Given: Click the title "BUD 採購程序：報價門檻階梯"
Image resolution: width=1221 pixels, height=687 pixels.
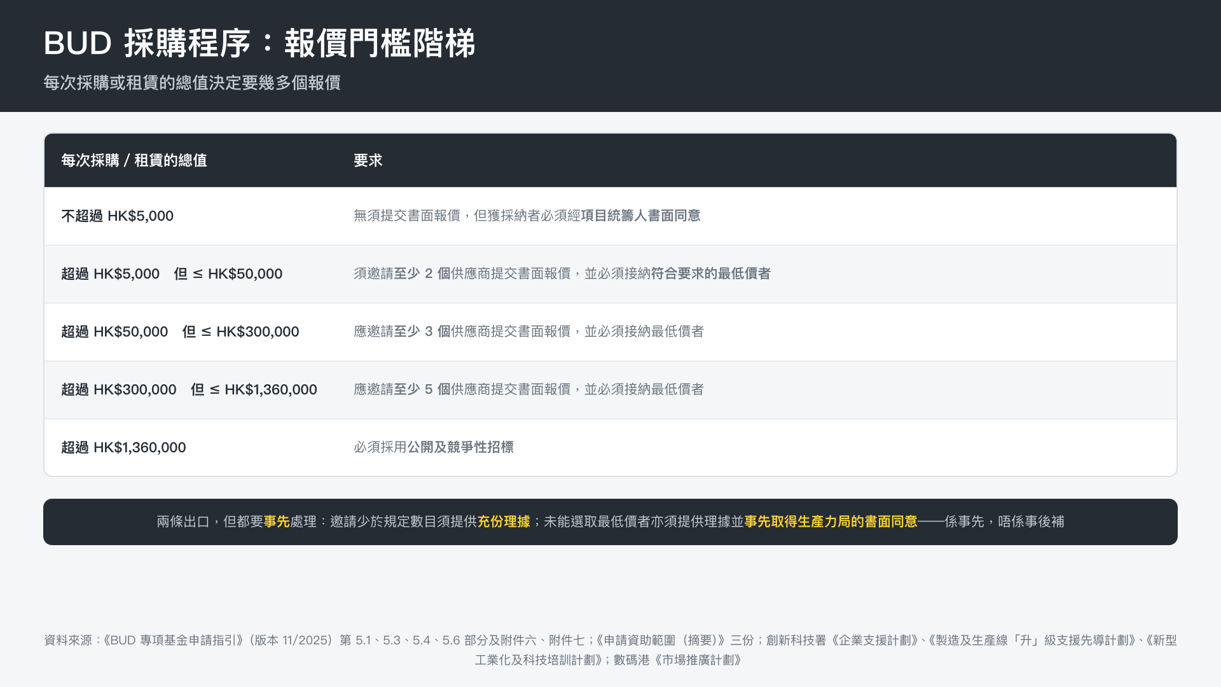Looking at the screenshot, I should click(x=259, y=43).
